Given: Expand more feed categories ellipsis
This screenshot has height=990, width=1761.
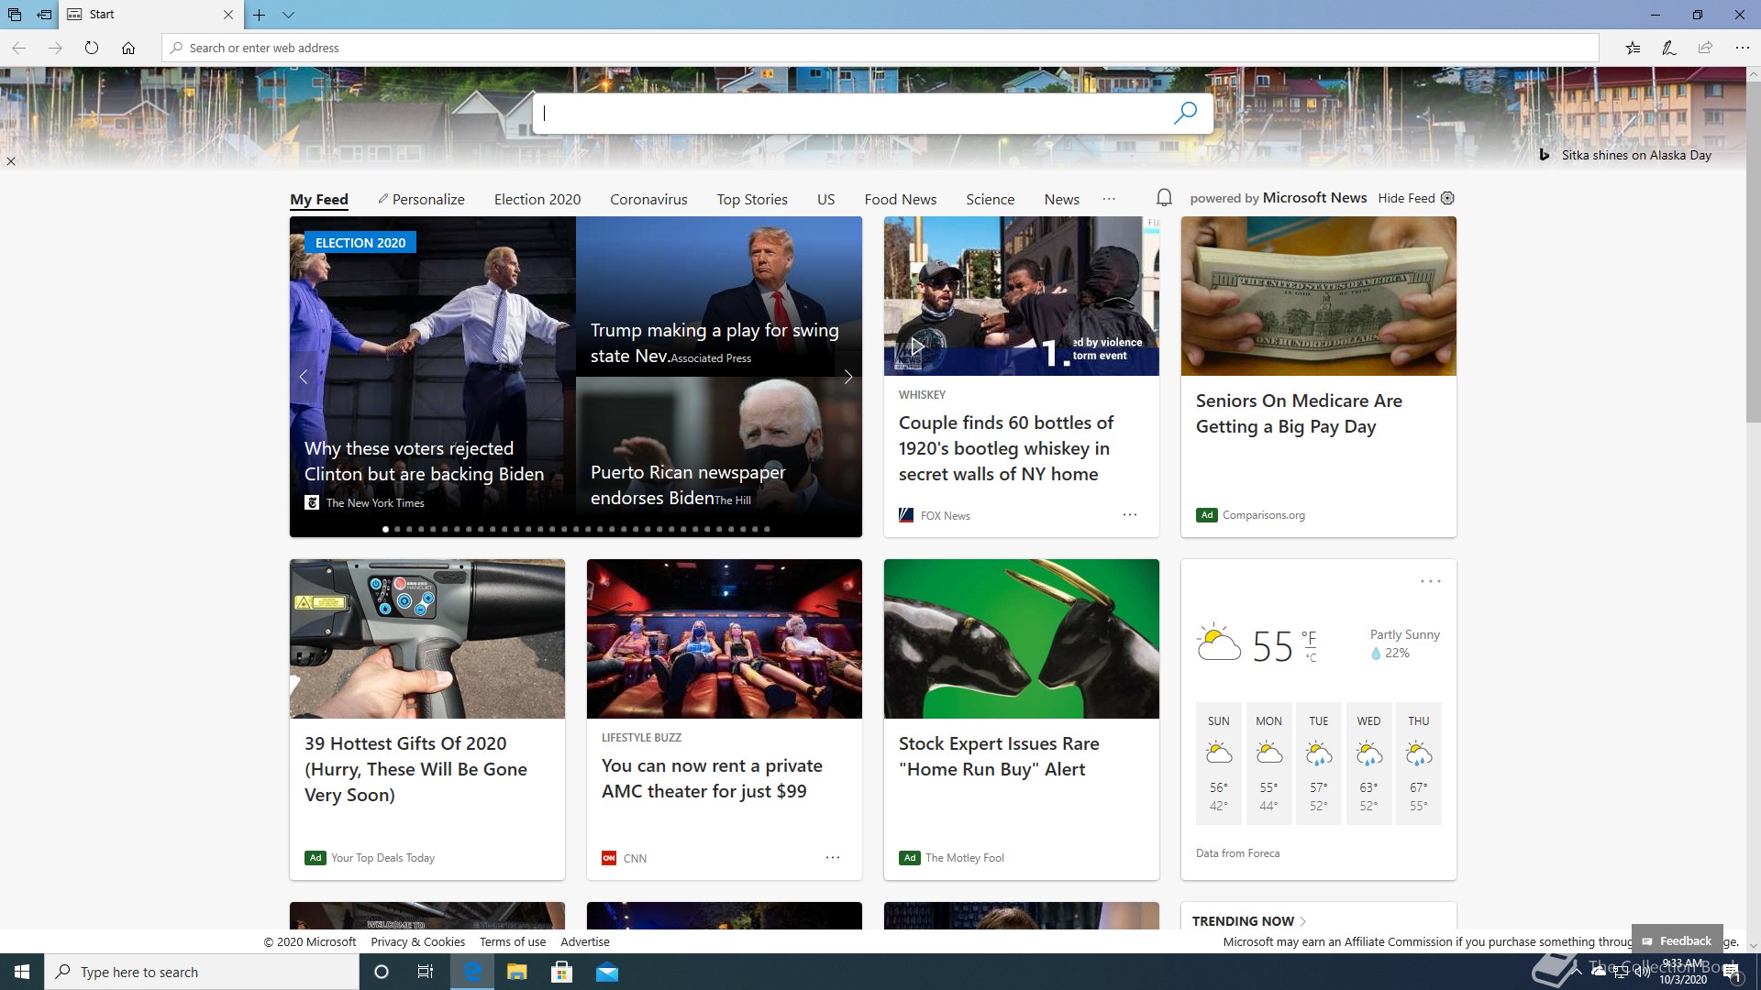Looking at the screenshot, I should [x=1109, y=199].
